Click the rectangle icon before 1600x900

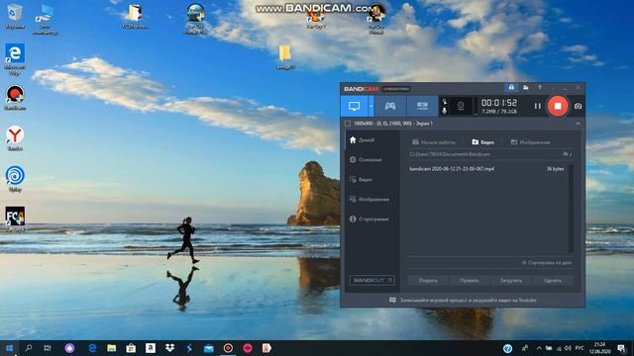click(x=348, y=124)
